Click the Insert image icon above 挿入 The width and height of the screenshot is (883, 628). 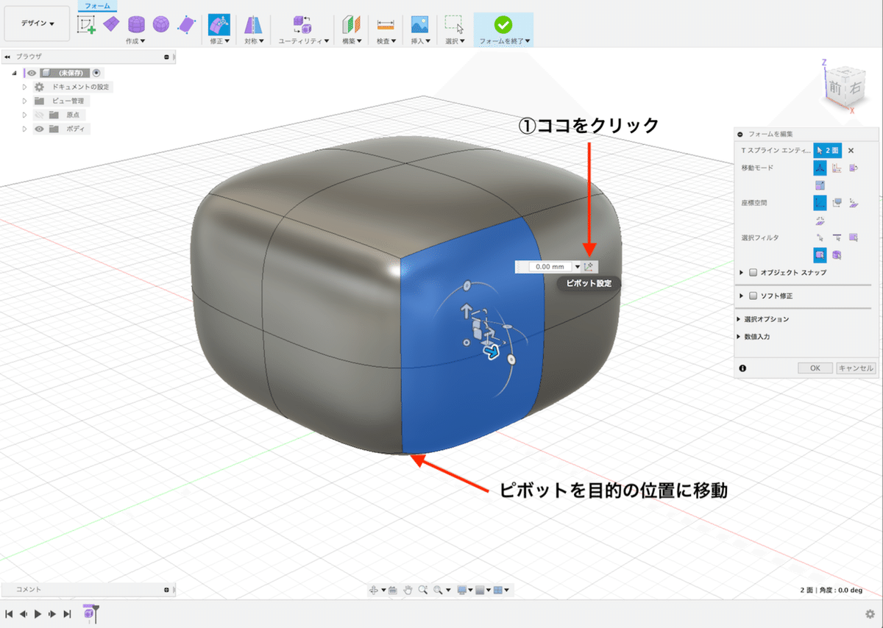click(x=420, y=24)
